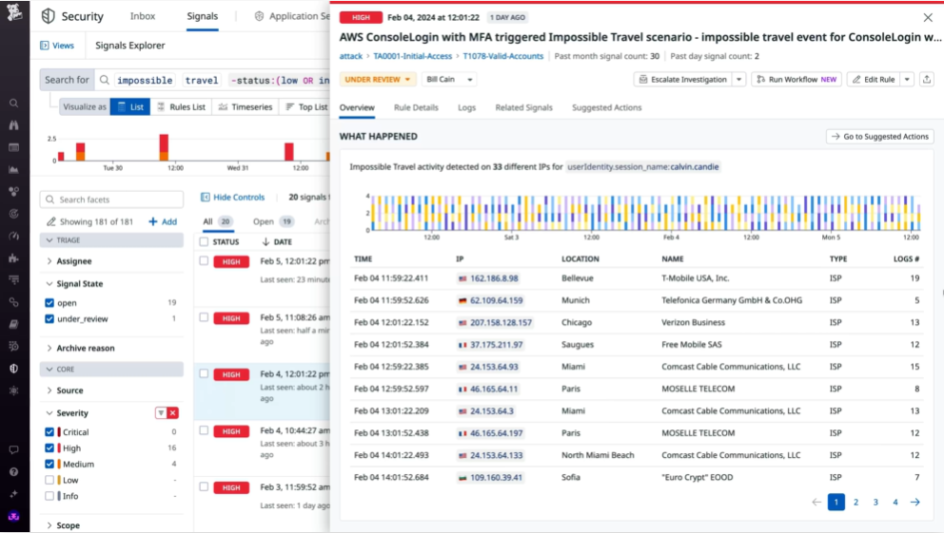The image size is (944, 533).
Task: Click the Datadog logo in the sidebar
Action: [14, 12]
